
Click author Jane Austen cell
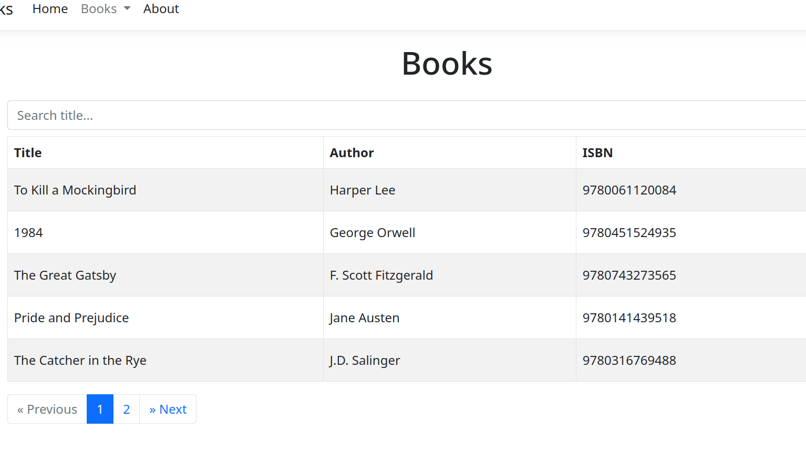364,318
